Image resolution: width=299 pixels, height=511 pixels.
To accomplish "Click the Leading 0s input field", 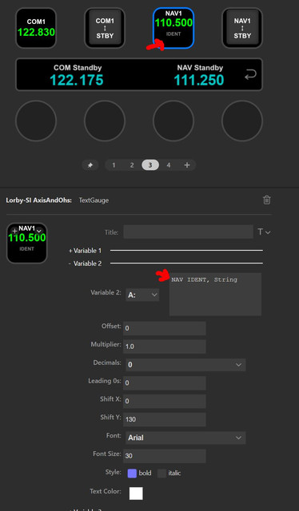I will coord(165,383).
